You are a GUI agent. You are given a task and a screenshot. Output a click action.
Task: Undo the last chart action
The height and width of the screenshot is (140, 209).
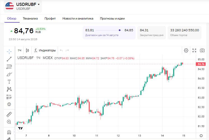click(61, 50)
